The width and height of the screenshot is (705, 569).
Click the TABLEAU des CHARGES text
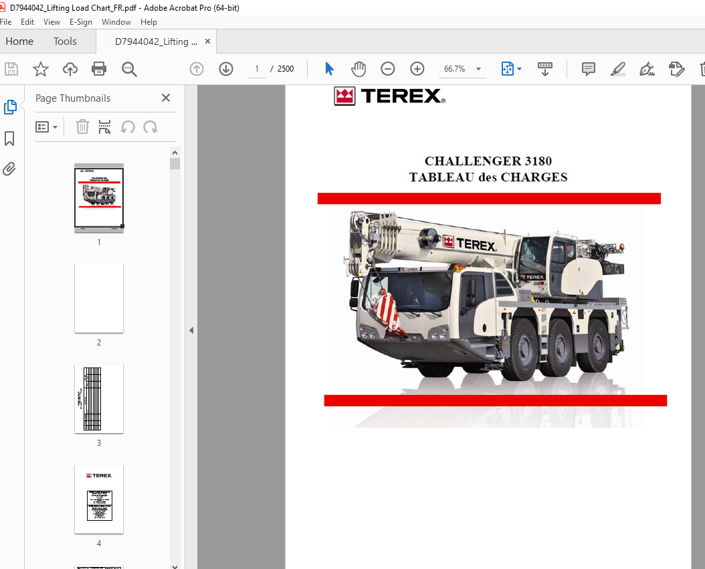488,177
